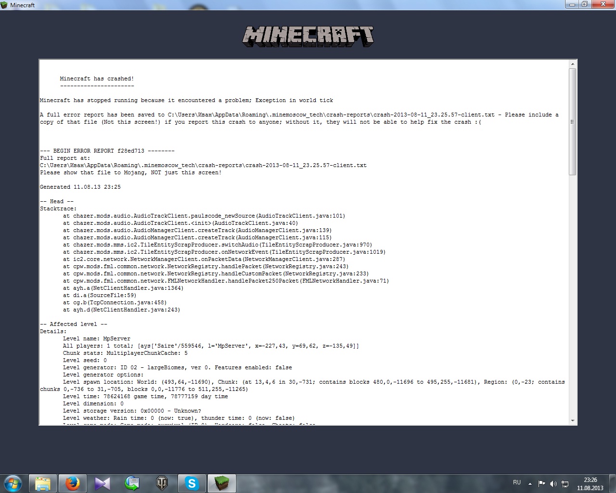Click the green arrow monitor taskbar icon
This screenshot has height=493, width=616.
[x=132, y=483]
